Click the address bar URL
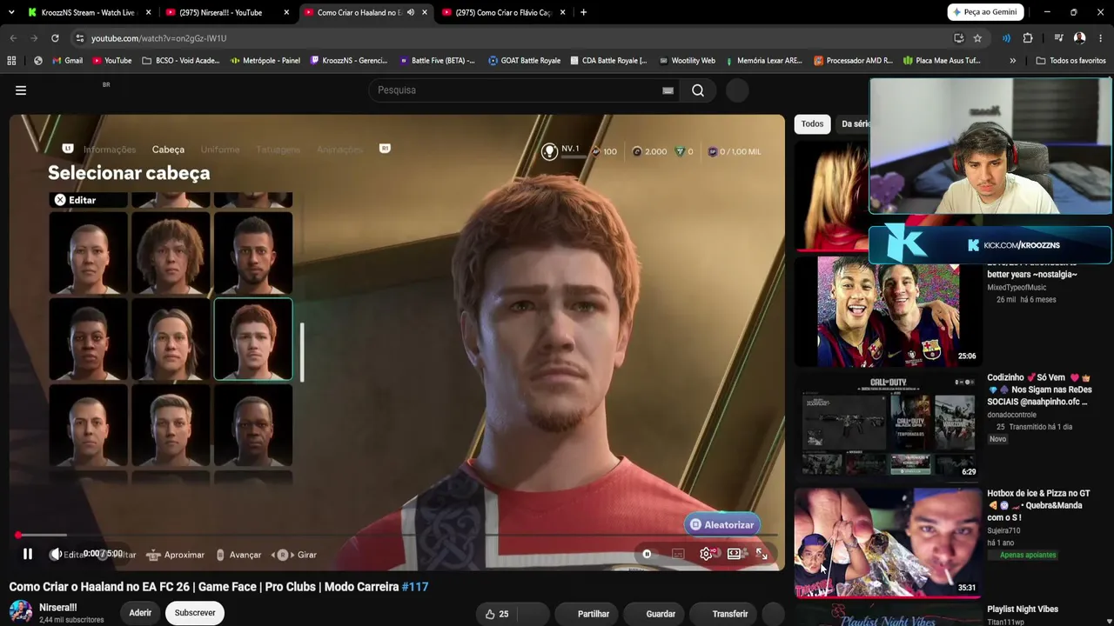 point(158,38)
